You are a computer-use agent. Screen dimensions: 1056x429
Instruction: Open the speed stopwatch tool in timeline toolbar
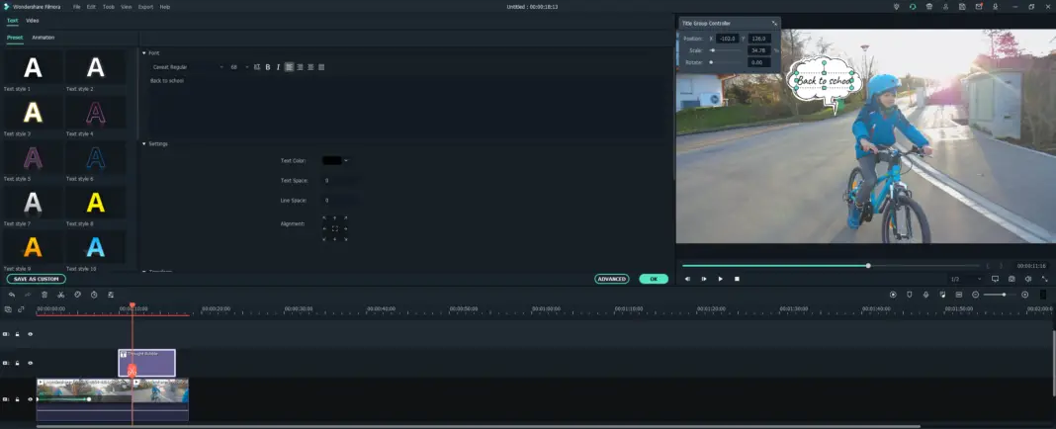(x=94, y=295)
